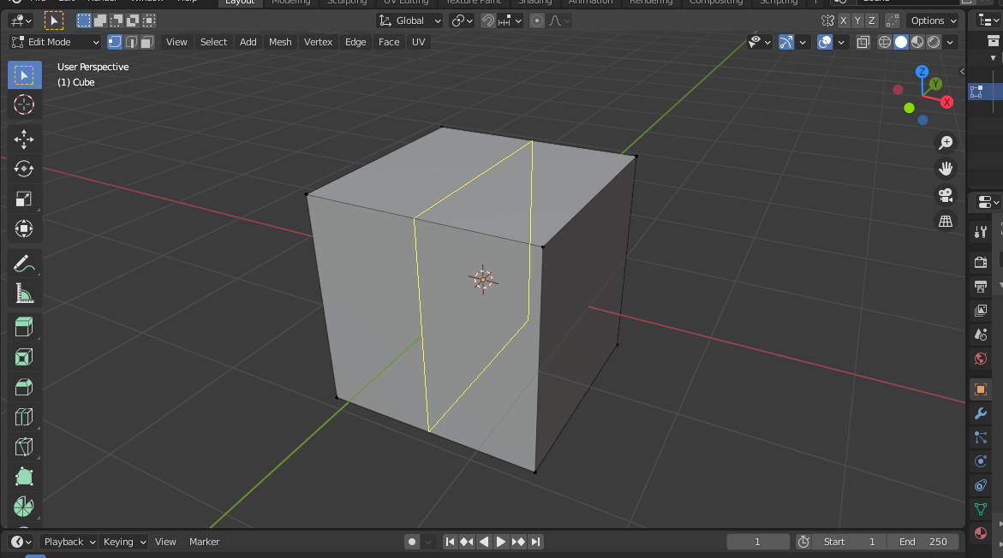Screen dimensions: 1003x558
Task: Select the Transform tool
Action: point(24,229)
